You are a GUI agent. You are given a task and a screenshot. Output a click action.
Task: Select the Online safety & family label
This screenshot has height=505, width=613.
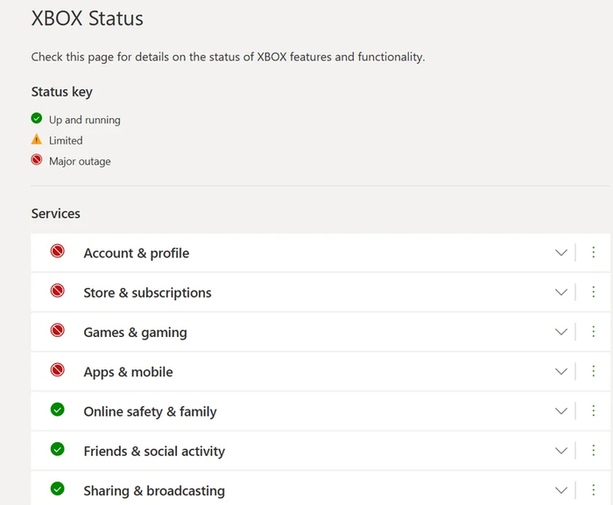pyautogui.click(x=150, y=412)
